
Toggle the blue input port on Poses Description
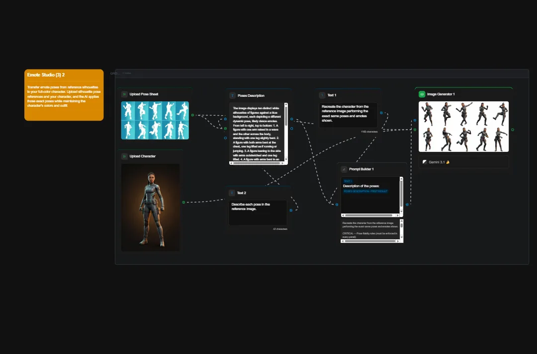(x=225, y=119)
